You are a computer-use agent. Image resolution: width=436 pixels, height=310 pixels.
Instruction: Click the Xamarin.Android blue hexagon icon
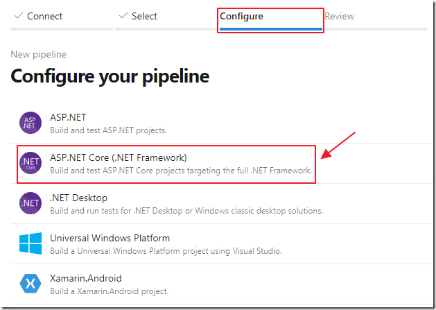pyautogui.click(x=30, y=284)
